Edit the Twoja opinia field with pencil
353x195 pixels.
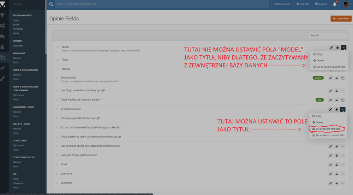[330, 78]
